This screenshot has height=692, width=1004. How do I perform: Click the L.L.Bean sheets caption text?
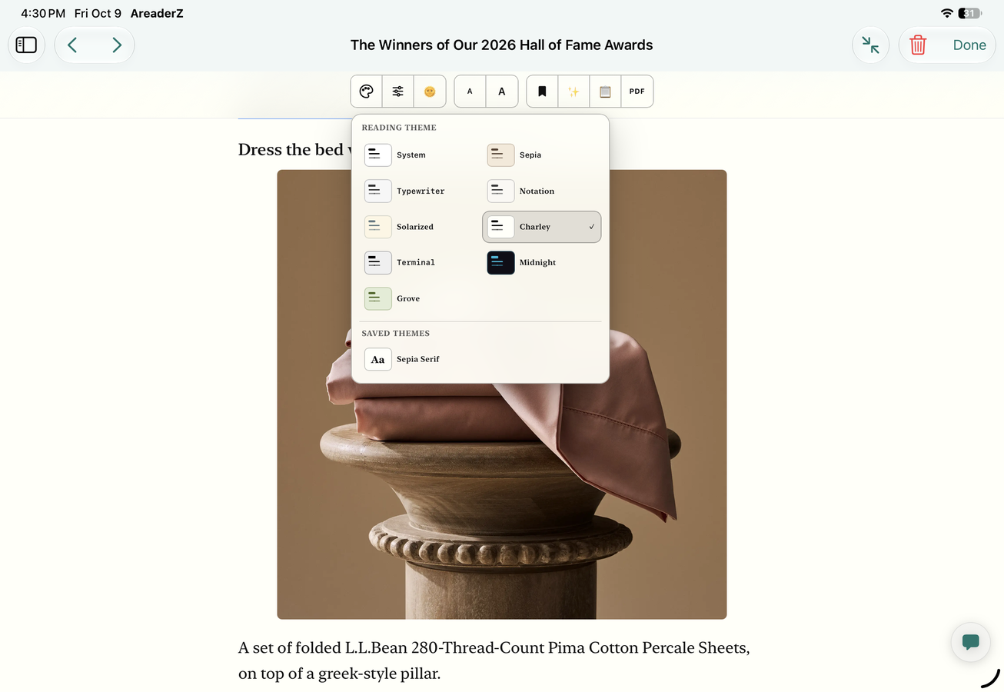tap(494, 660)
